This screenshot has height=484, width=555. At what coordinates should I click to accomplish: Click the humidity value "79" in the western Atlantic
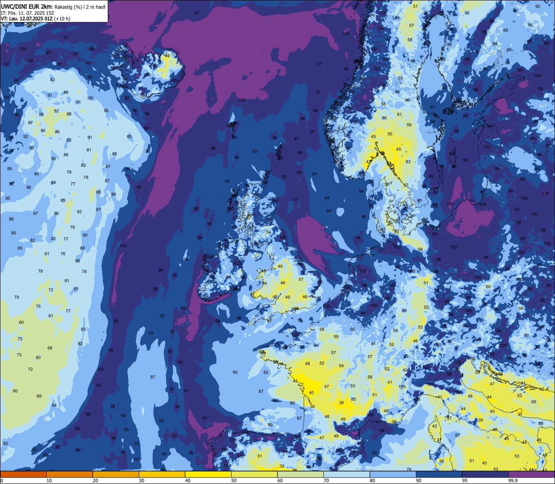(x=16, y=297)
